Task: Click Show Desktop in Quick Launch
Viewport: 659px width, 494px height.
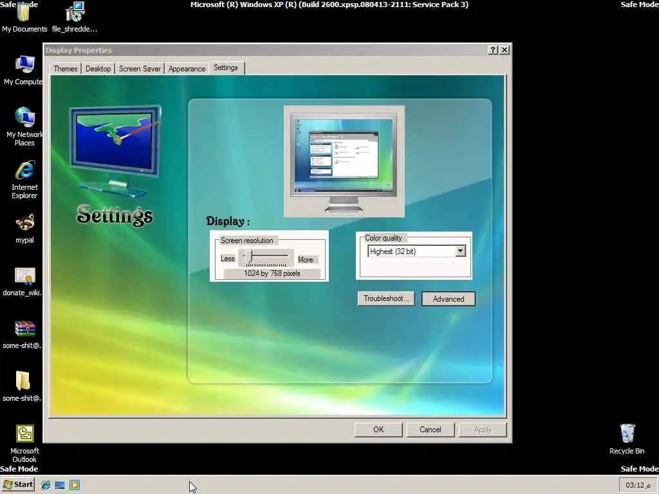Action: pos(60,485)
